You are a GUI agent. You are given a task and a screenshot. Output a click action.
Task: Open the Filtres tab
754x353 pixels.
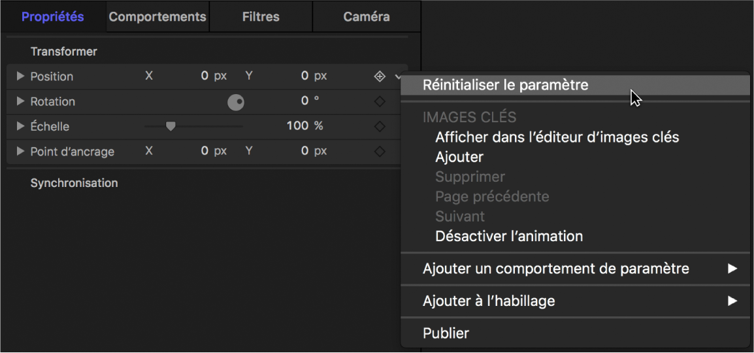[x=261, y=17]
